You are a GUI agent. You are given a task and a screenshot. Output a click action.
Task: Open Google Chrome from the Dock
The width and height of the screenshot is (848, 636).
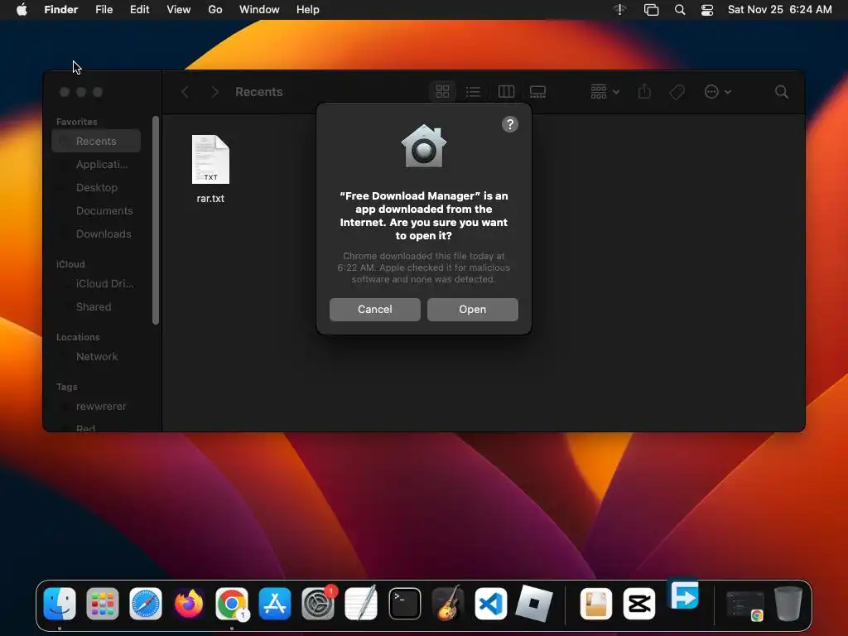click(x=232, y=603)
